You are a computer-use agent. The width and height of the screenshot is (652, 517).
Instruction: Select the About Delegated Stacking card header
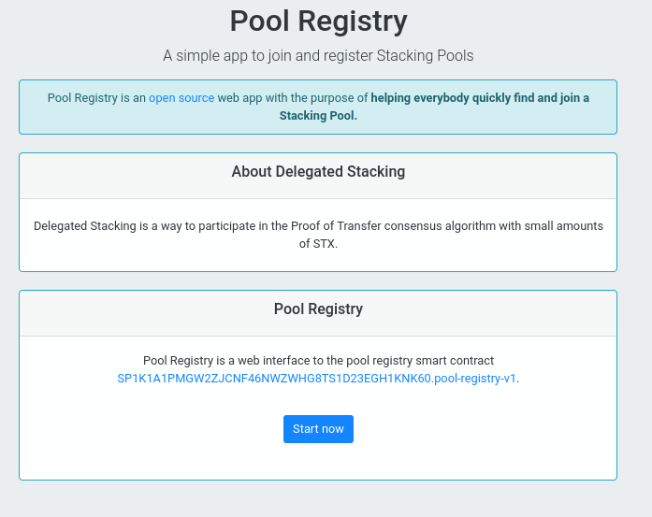pos(318,176)
